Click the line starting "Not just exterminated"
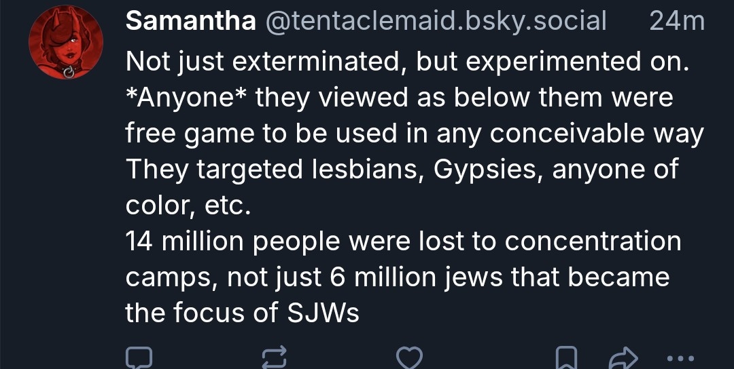The width and height of the screenshot is (734, 369). click(408, 62)
